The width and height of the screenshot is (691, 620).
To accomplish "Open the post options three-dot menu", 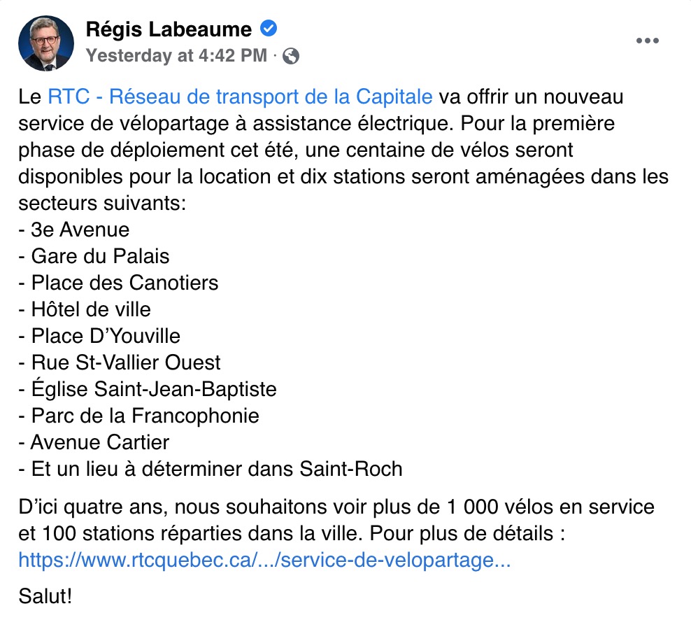I will click(648, 41).
